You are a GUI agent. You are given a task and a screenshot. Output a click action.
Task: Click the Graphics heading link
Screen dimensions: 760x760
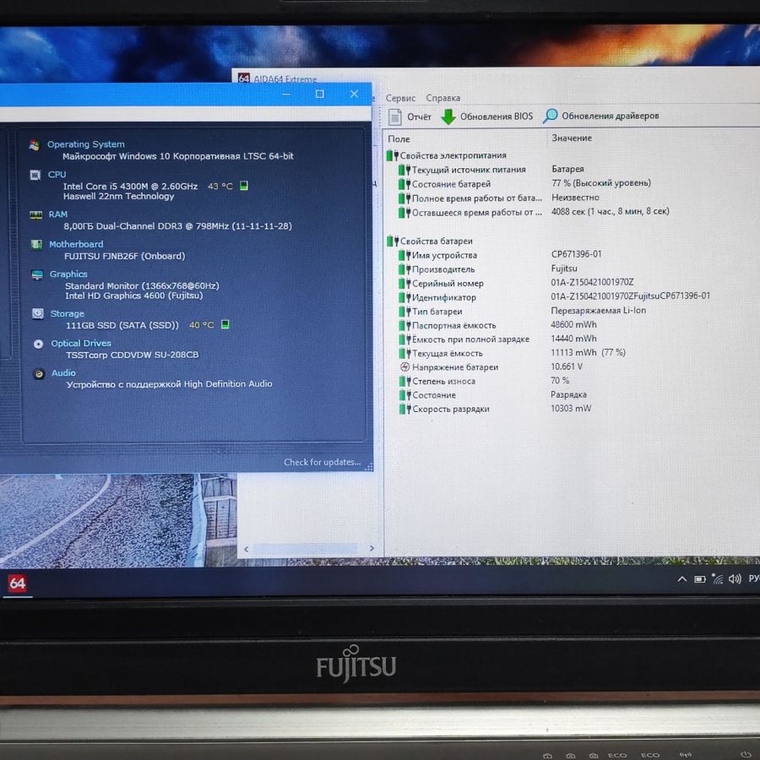point(68,274)
